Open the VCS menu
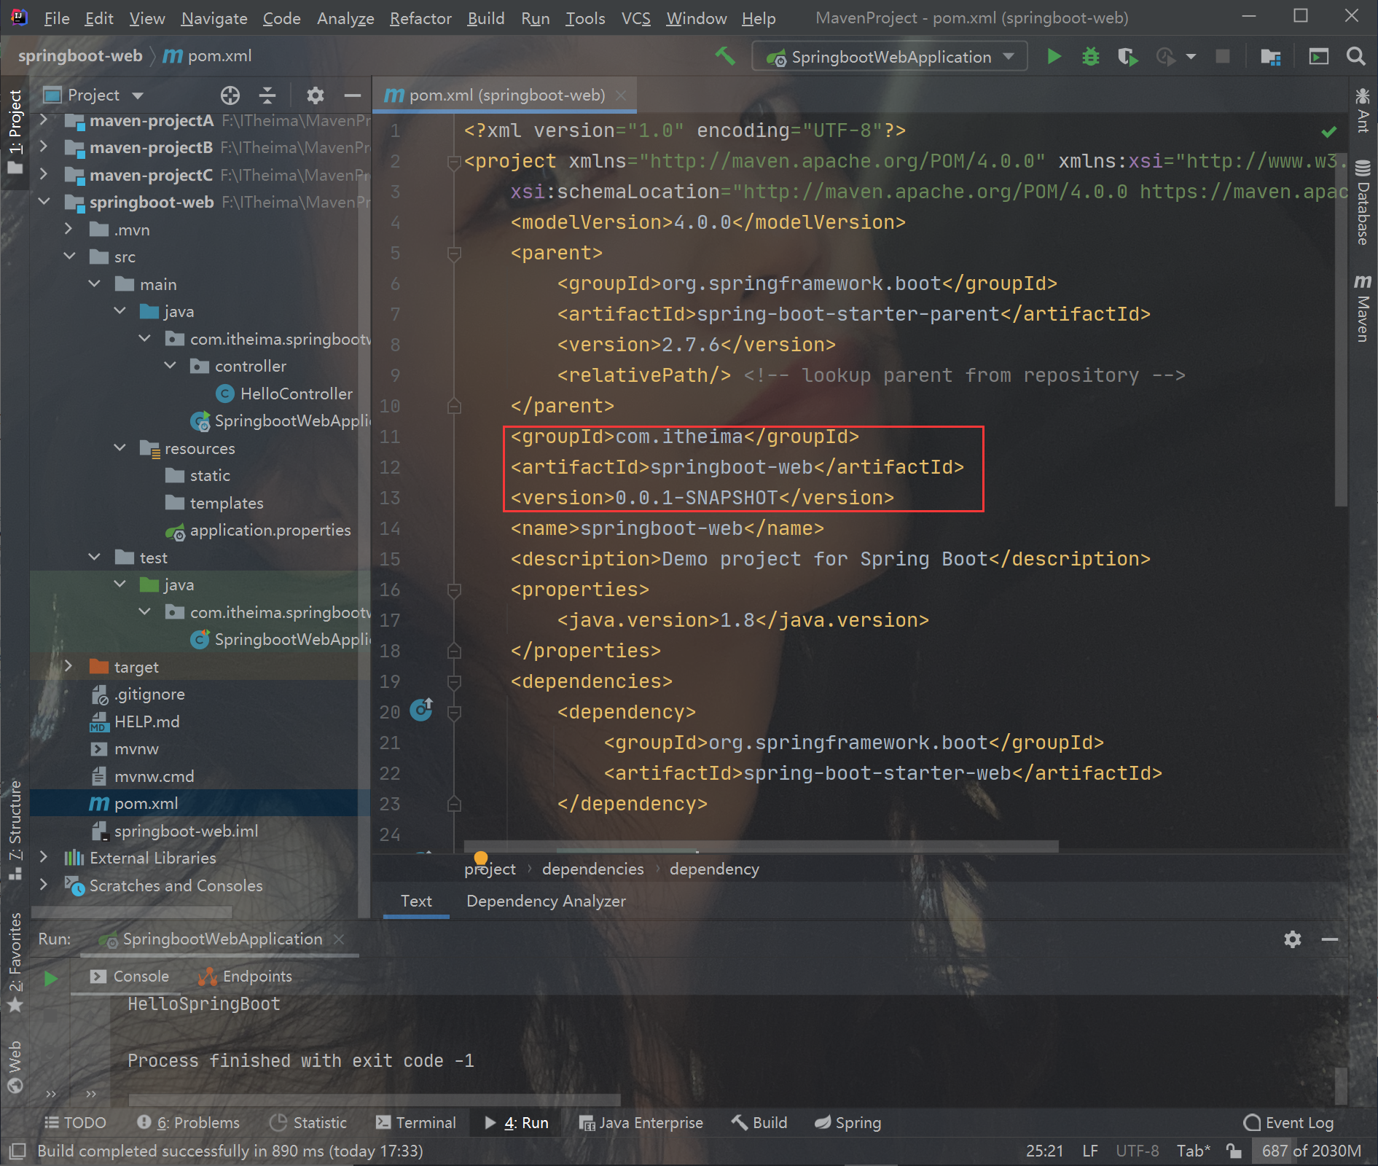Viewport: 1378px width, 1166px height. pos(635,18)
